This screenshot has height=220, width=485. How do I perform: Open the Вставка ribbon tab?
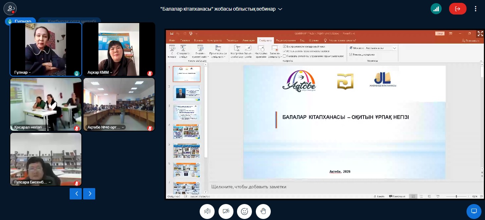[199, 40]
